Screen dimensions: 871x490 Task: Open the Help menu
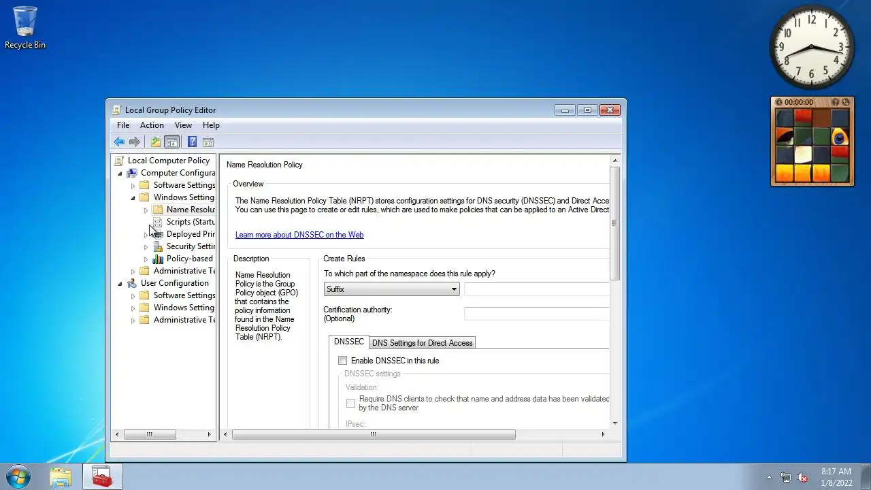click(x=211, y=125)
